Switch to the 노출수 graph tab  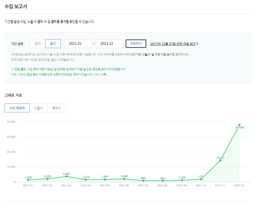pyautogui.click(x=38, y=108)
